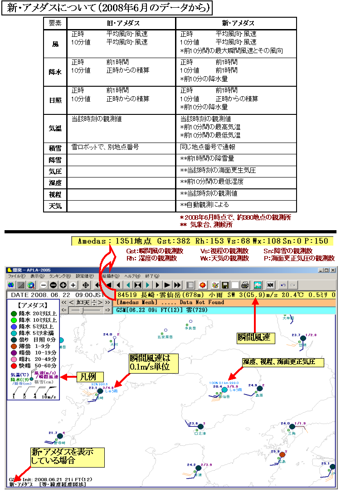Click the floppy disk save icon
341x493 pixels.
225,285
